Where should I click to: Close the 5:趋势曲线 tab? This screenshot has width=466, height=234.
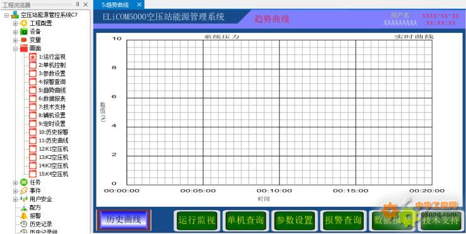pyautogui.click(x=139, y=5)
